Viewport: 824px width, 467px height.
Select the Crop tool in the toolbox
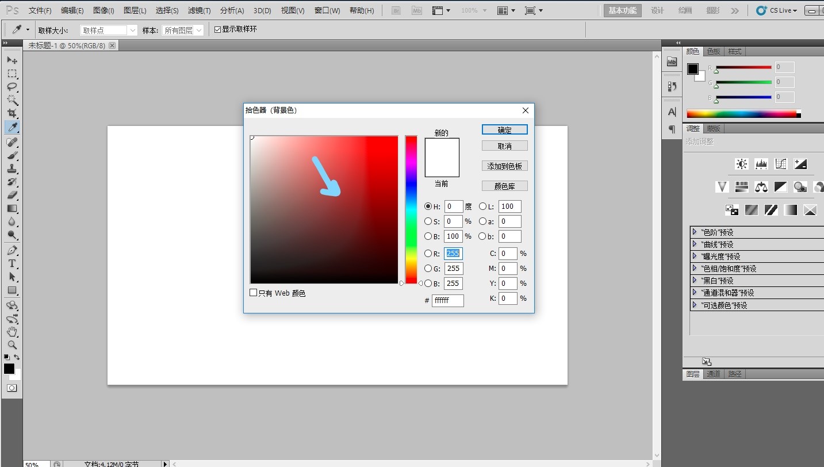tap(12, 113)
